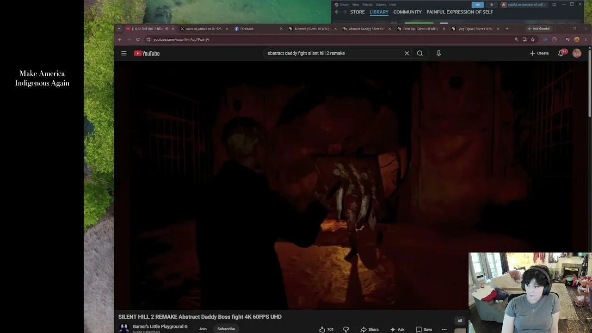The image size is (592, 333).
Task: Reload the YouTube page in Chrome
Action: tap(138, 39)
